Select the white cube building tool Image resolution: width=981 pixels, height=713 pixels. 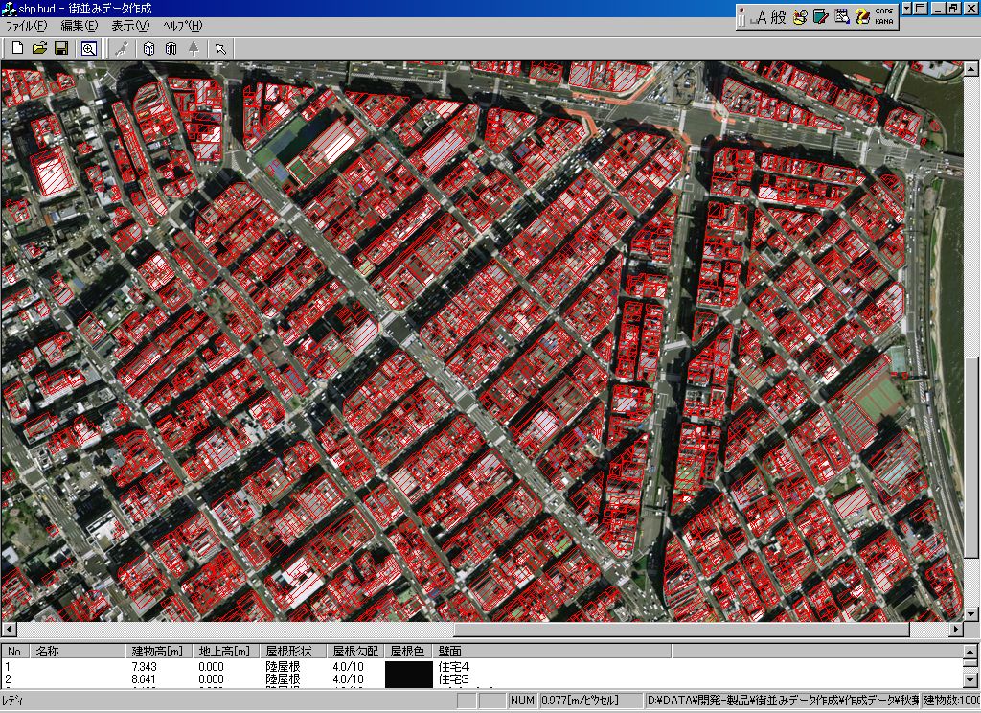coord(148,48)
